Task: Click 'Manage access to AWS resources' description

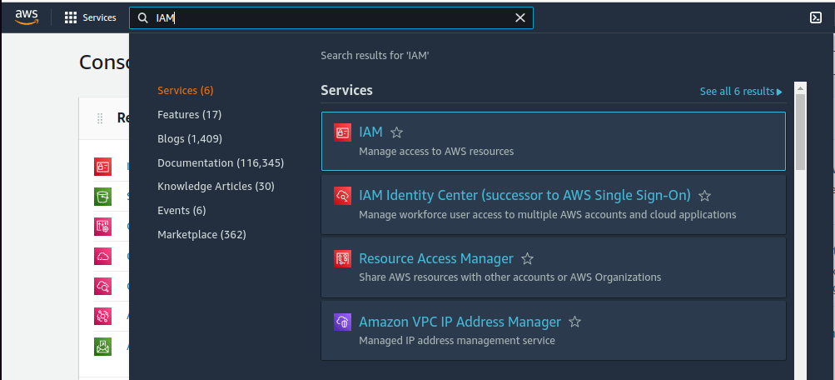Action: pyautogui.click(x=436, y=152)
